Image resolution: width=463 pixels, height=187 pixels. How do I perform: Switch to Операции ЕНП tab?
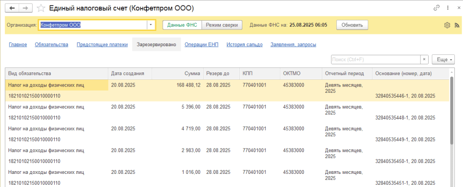201,44
